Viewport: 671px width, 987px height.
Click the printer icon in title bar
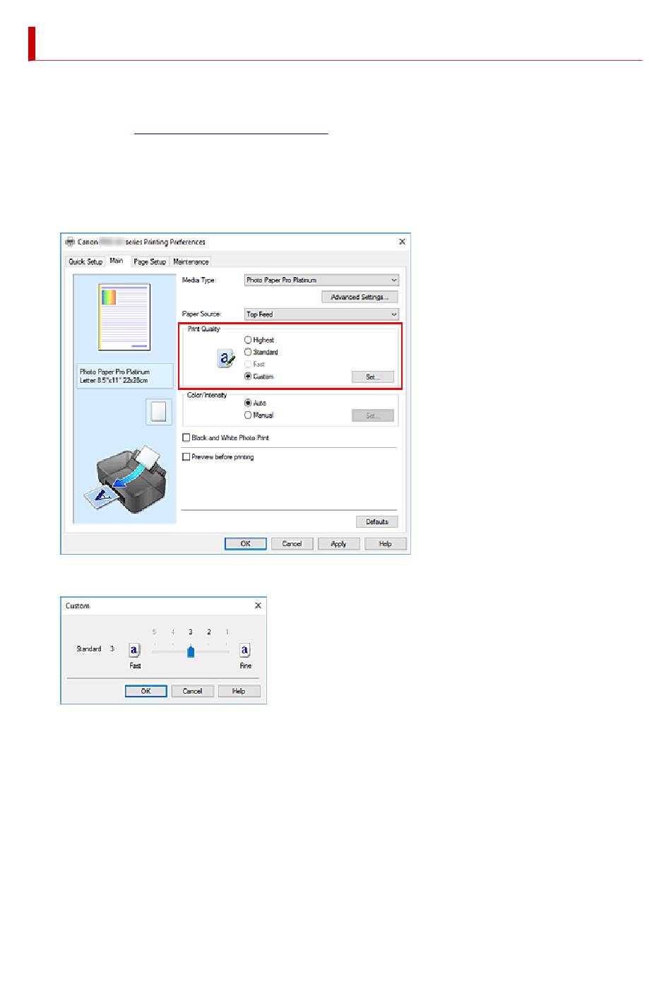pyautogui.click(x=70, y=242)
